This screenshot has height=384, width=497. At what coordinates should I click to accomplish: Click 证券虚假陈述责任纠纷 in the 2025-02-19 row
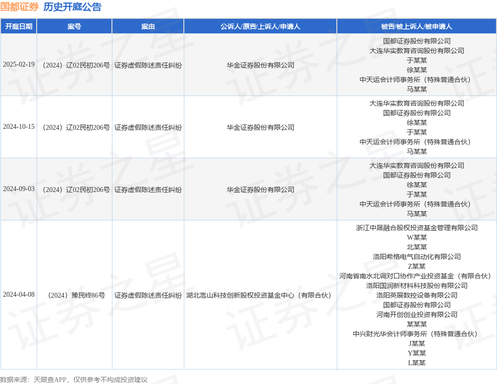coord(148,65)
